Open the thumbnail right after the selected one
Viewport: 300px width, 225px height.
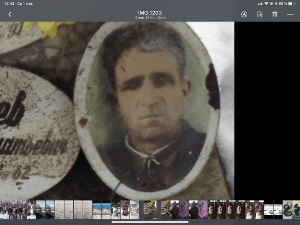click(x=165, y=210)
